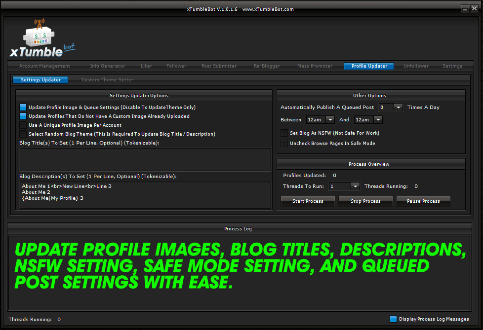Click the Threads Running label in the status bar
The width and height of the screenshot is (483, 330).
pyautogui.click(x=30, y=319)
